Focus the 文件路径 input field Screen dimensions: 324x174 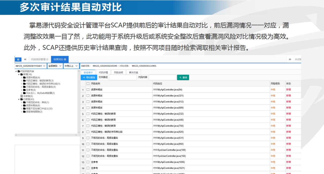coord(123,77)
